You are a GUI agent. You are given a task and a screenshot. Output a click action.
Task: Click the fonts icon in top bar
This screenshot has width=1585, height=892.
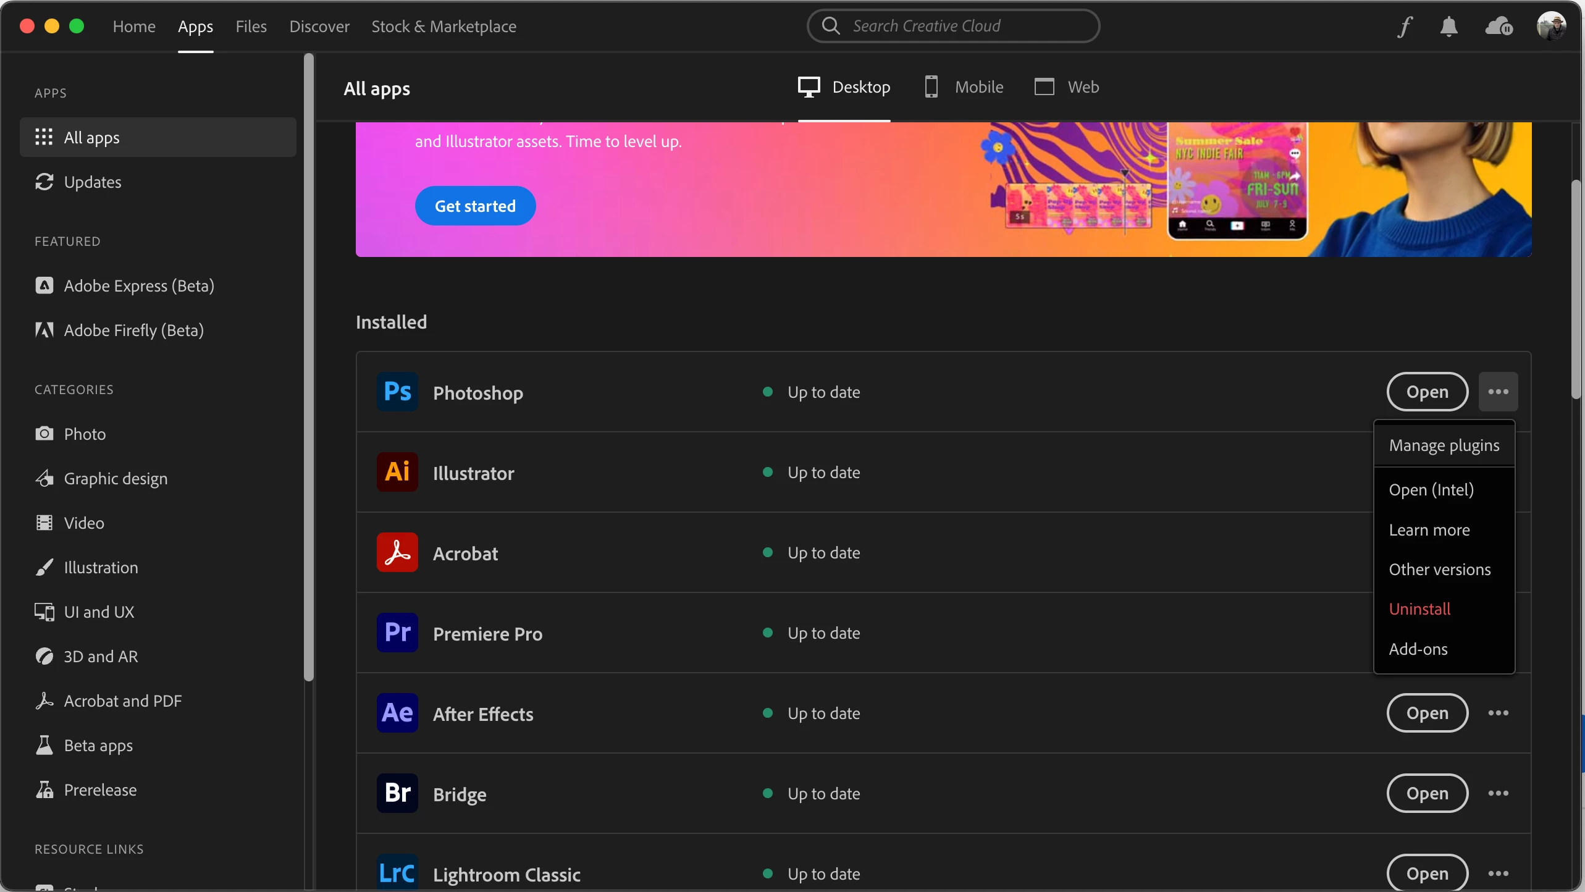(1405, 27)
